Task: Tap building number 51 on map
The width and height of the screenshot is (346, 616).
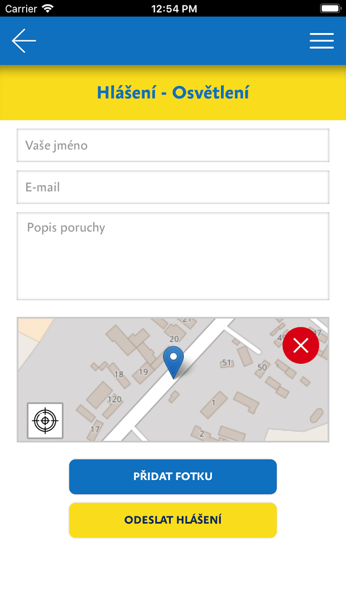Action: pos(227,362)
